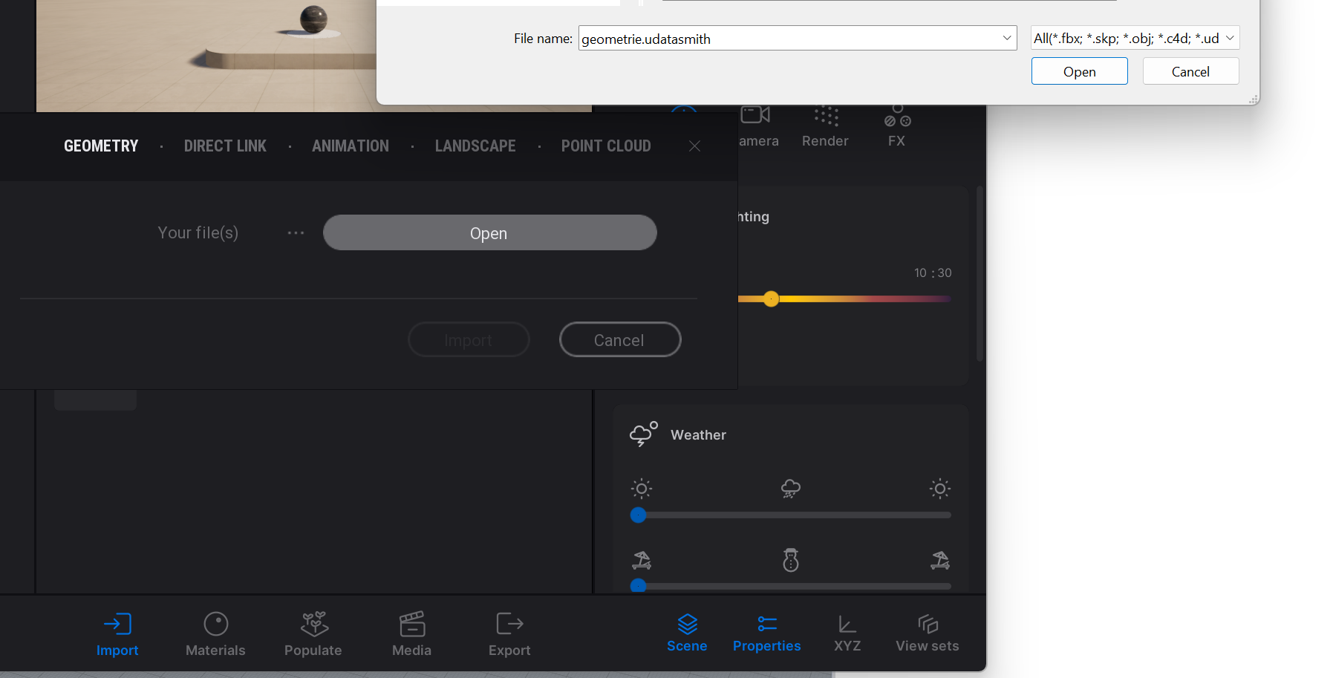1333x678 pixels.
Task: Open the Media panel icon
Action: [411, 625]
